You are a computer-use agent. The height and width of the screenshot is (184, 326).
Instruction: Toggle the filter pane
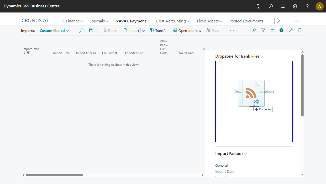tap(263, 31)
